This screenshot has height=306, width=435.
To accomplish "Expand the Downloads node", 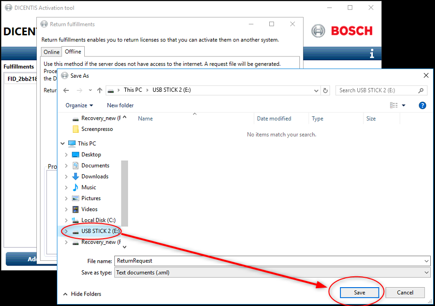I will click(x=66, y=177).
